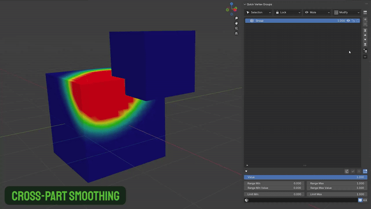
Task: Click the blue Z axis on navigation gizmo
Action: coord(231,4)
